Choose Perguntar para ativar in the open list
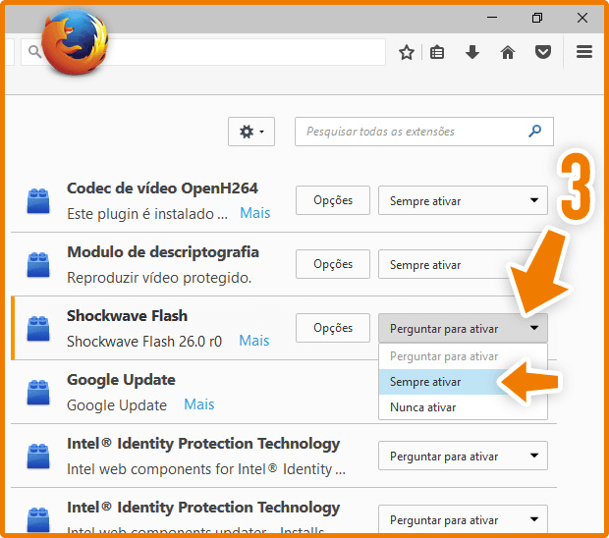The width and height of the screenshot is (609, 538). point(463,356)
